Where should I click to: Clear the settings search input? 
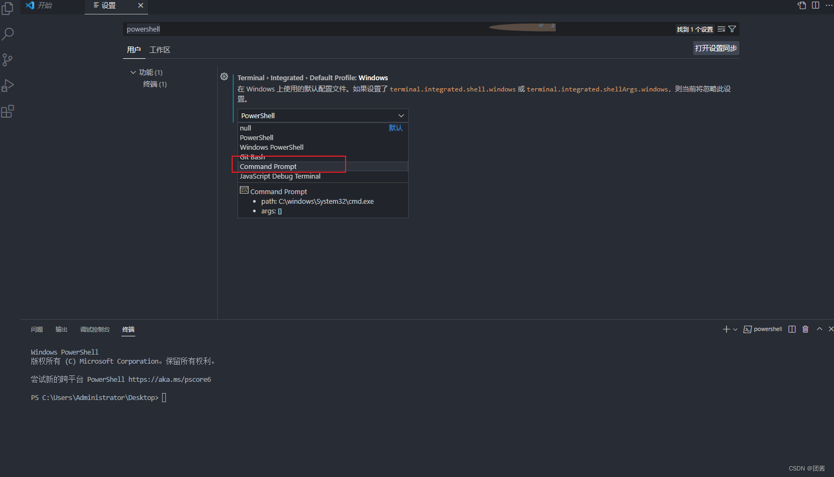pyautogui.click(x=722, y=29)
